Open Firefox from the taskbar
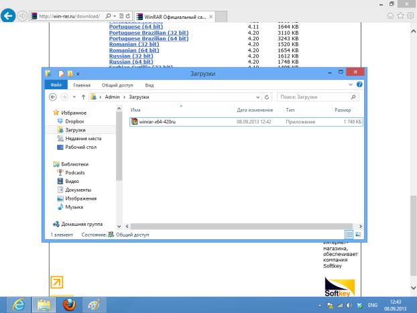417x313 pixels. [x=69, y=305]
